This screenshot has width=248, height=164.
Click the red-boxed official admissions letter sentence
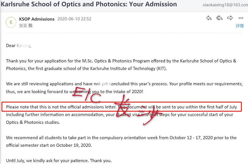[x=122, y=107]
